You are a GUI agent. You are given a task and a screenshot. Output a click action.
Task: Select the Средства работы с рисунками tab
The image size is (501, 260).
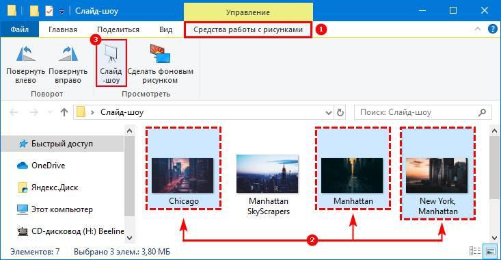(248, 29)
